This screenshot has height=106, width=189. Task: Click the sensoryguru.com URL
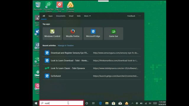tap(116, 53)
